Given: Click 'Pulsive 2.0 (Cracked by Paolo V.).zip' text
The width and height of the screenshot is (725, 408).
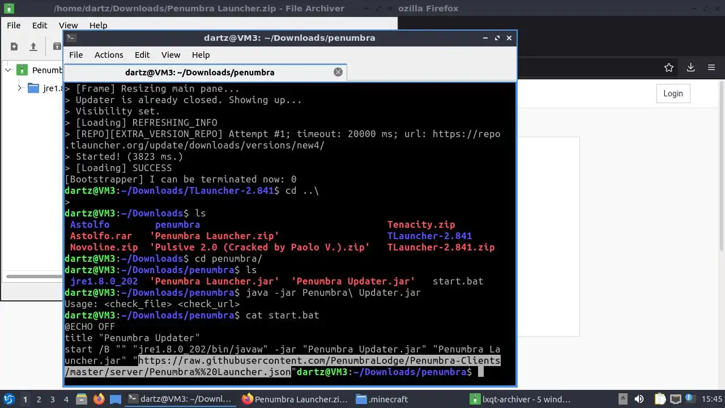Looking at the screenshot, I should [x=259, y=247].
